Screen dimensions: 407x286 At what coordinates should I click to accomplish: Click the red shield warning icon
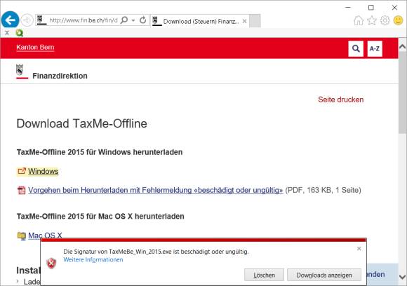coord(51,263)
